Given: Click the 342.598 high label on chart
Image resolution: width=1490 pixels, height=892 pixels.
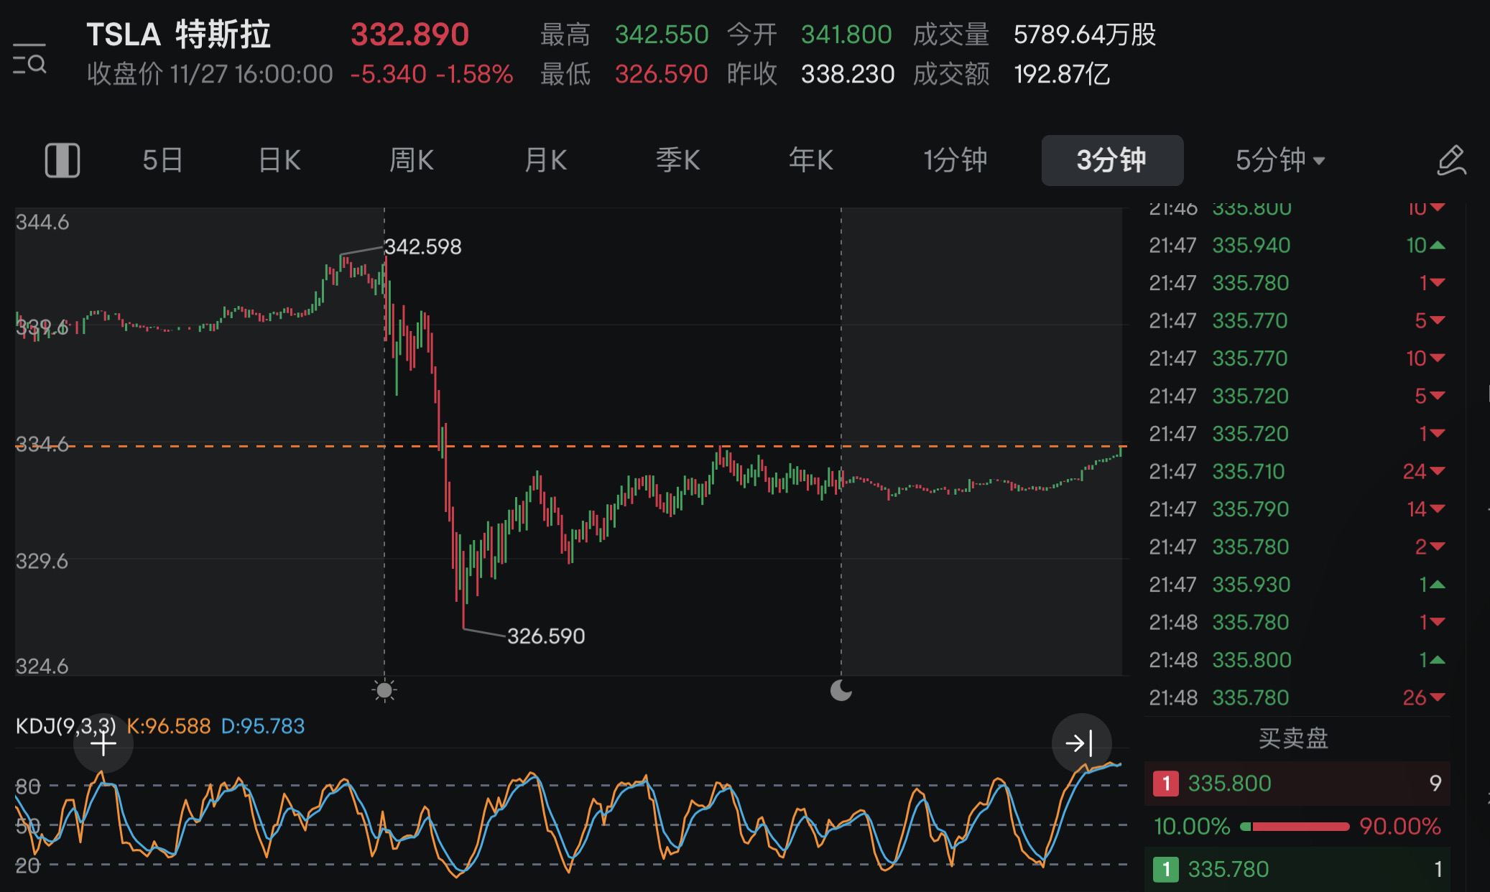Looking at the screenshot, I should tap(422, 247).
